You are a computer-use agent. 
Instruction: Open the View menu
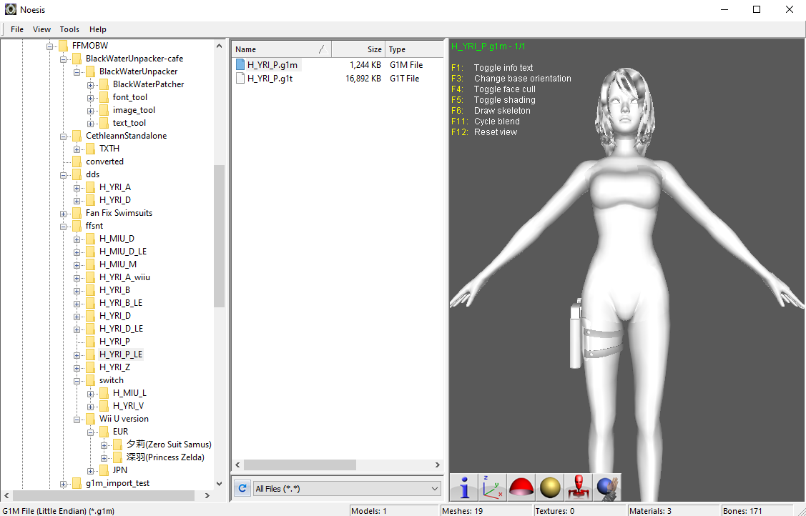point(41,29)
